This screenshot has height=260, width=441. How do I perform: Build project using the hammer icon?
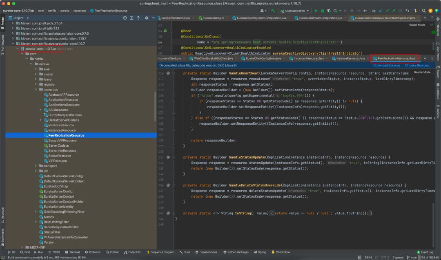(x=273, y=11)
